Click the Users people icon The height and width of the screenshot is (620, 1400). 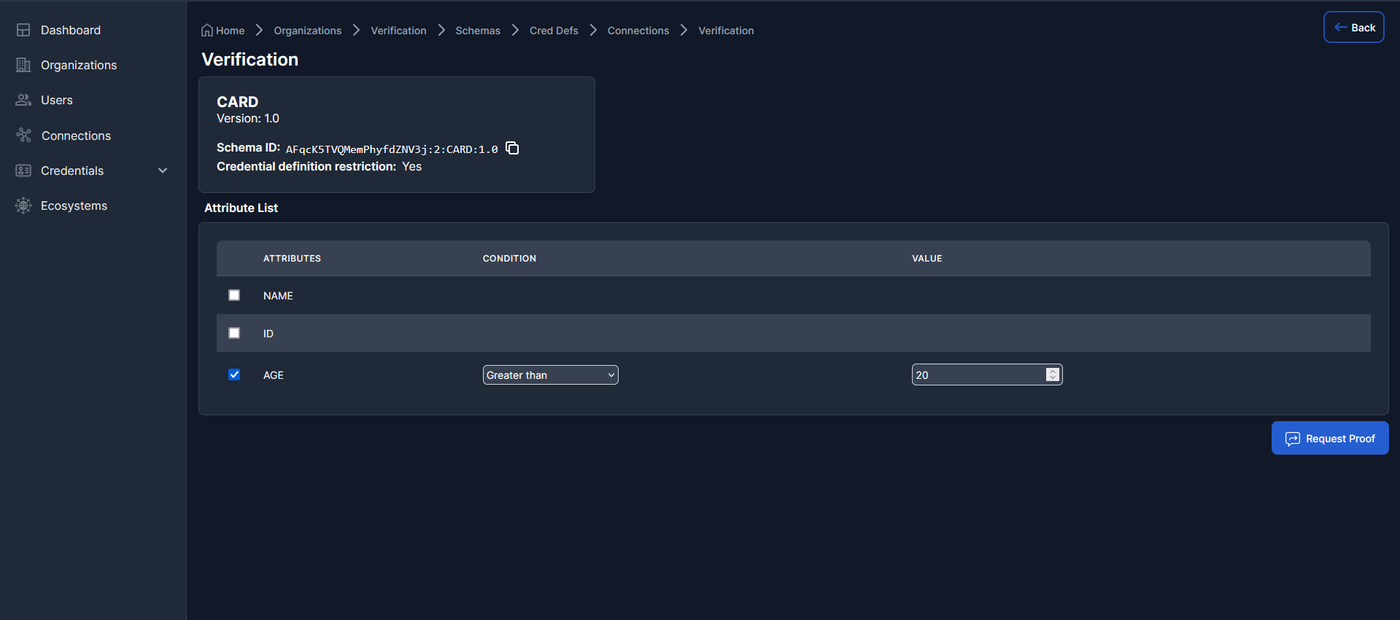point(23,100)
